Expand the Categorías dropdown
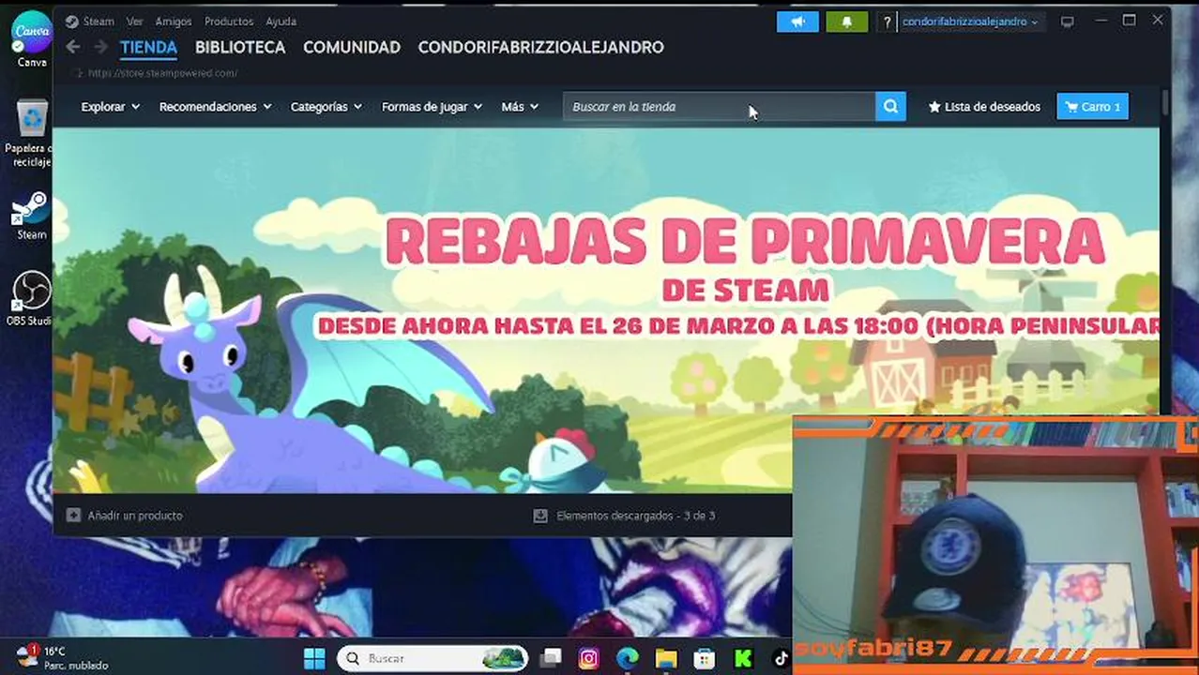The width and height of the screenshot is (1199, 675). (326, 107)
